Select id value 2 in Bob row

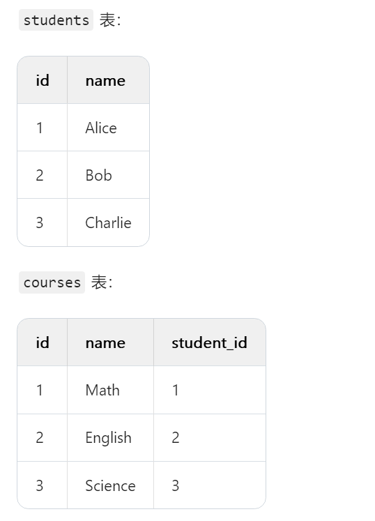(43, 175)
